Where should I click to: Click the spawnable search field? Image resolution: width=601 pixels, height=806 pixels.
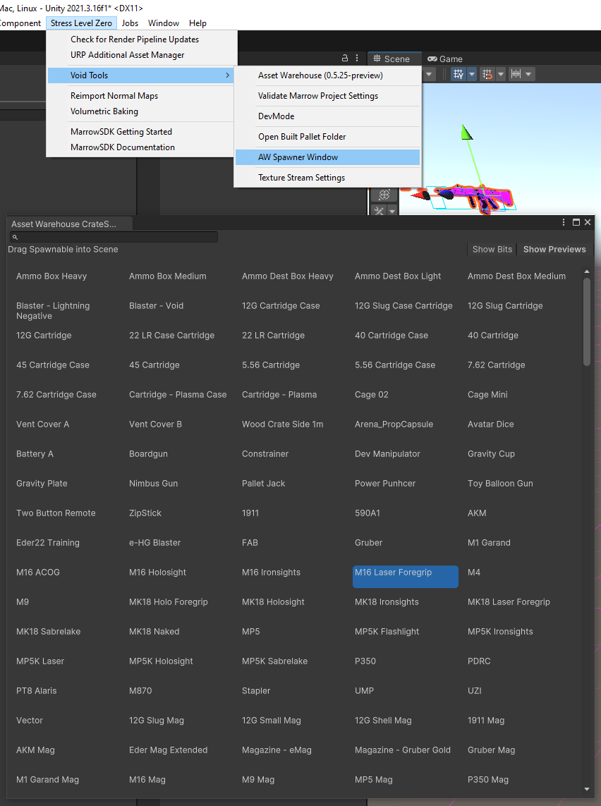[113, 237]
